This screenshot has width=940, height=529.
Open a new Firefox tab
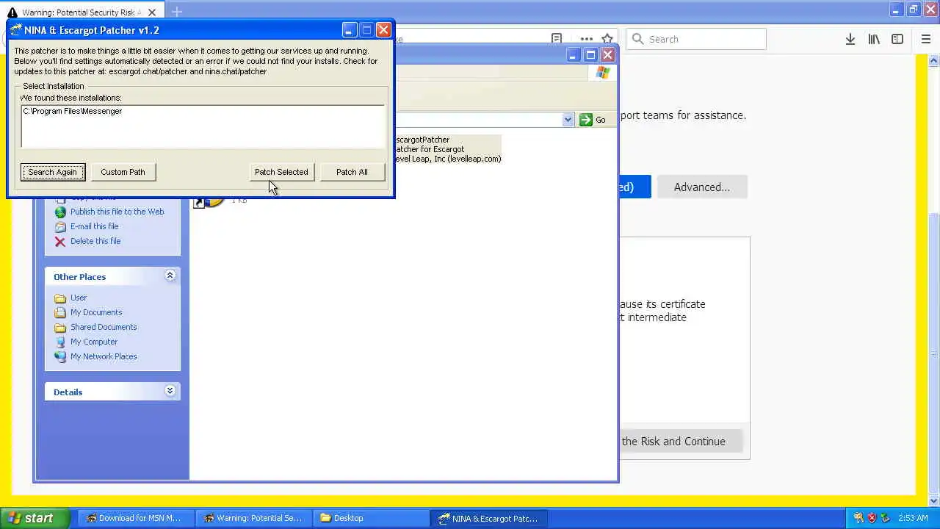tap(177, 12)
